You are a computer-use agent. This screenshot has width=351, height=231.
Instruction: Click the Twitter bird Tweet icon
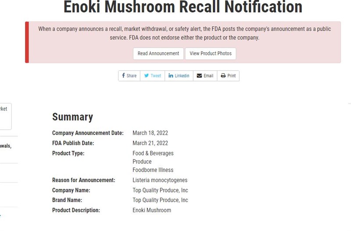[x=147, y=76]
